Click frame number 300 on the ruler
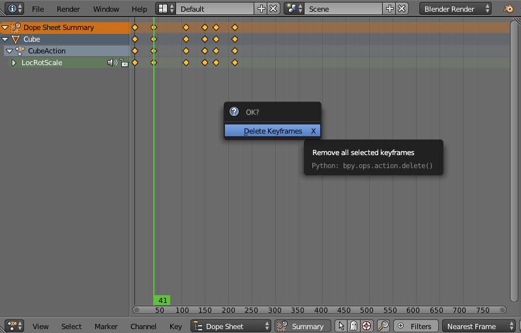 (x=275, y=310)
